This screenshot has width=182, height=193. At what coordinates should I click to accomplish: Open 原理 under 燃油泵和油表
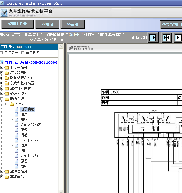point(24,130)
